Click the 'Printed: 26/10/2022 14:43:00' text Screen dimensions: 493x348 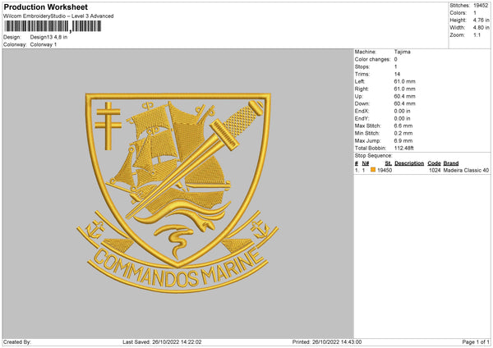[x=327, y=342]
